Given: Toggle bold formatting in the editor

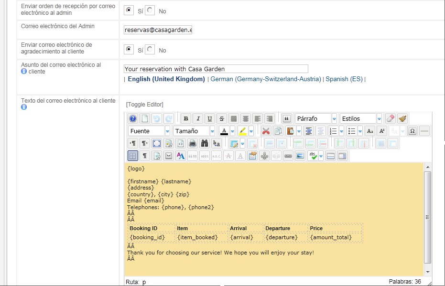Looking at the screenshot, I should pyautogui.click(x=185, y=117).
